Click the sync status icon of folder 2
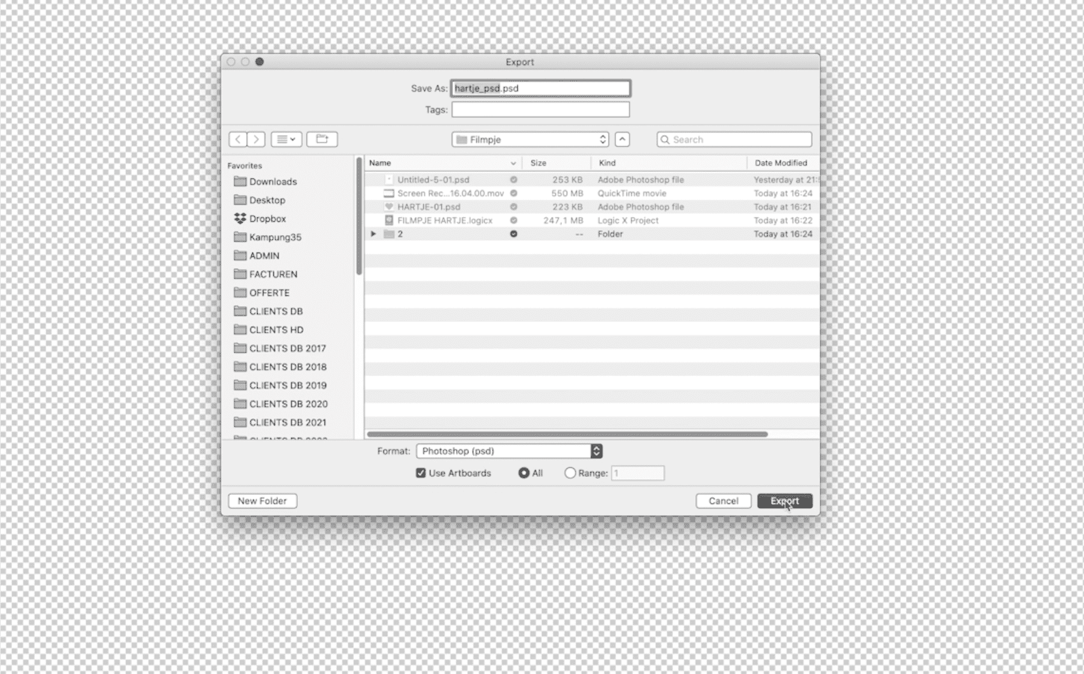This screenshot has width=1084, height=674. pos(514,234)
